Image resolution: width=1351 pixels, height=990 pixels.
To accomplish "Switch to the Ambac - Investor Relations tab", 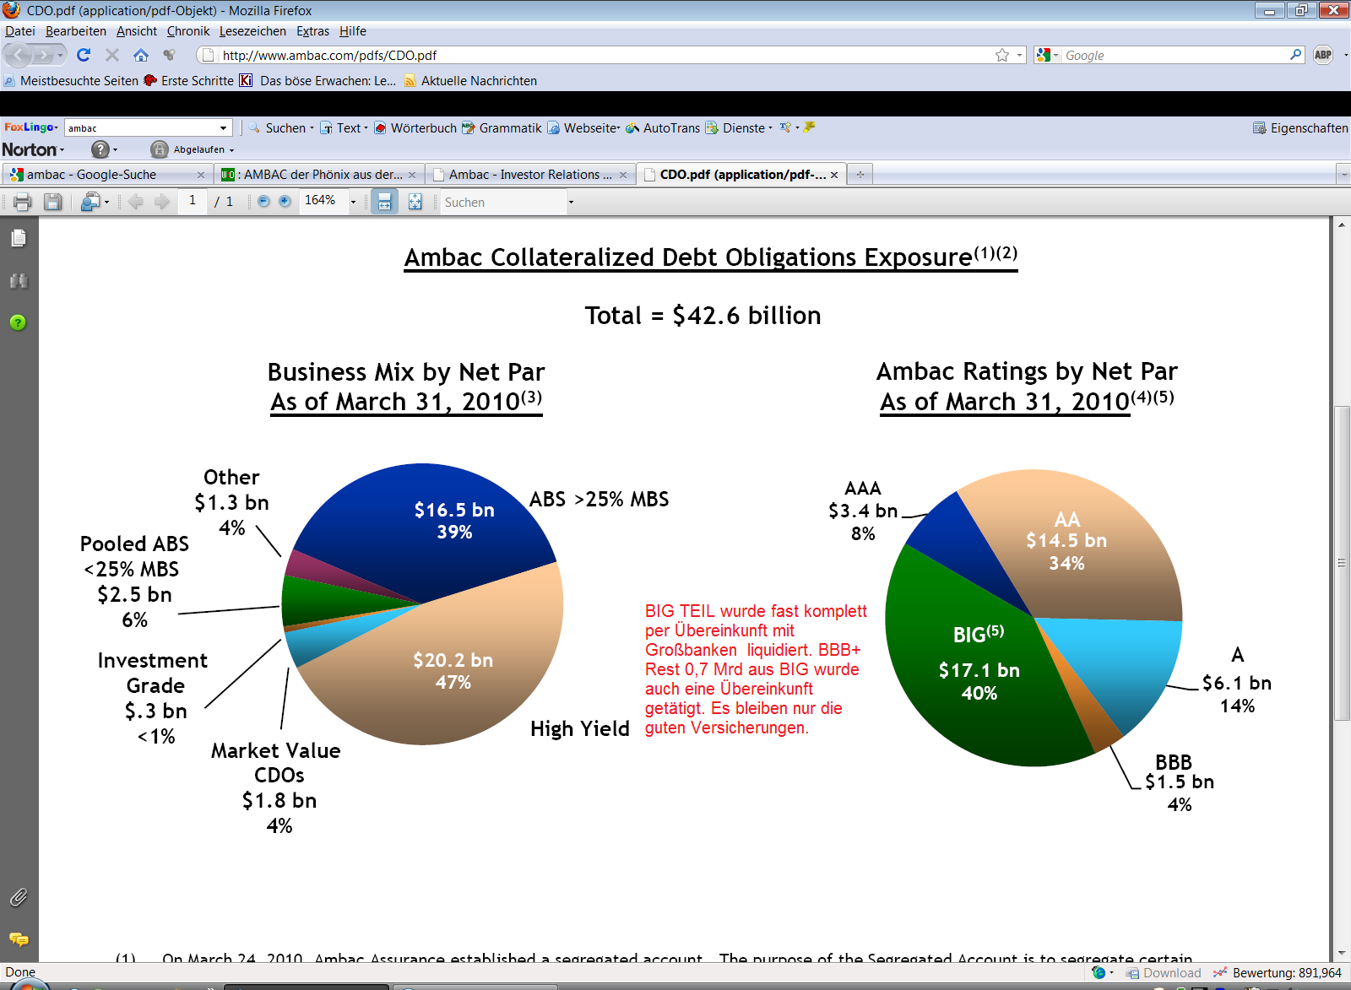I will pyautogui.click(x=529, y=175).
